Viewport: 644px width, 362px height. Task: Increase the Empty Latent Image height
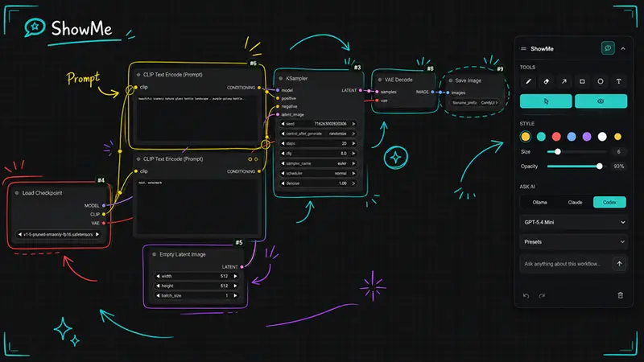pos(235,286)
